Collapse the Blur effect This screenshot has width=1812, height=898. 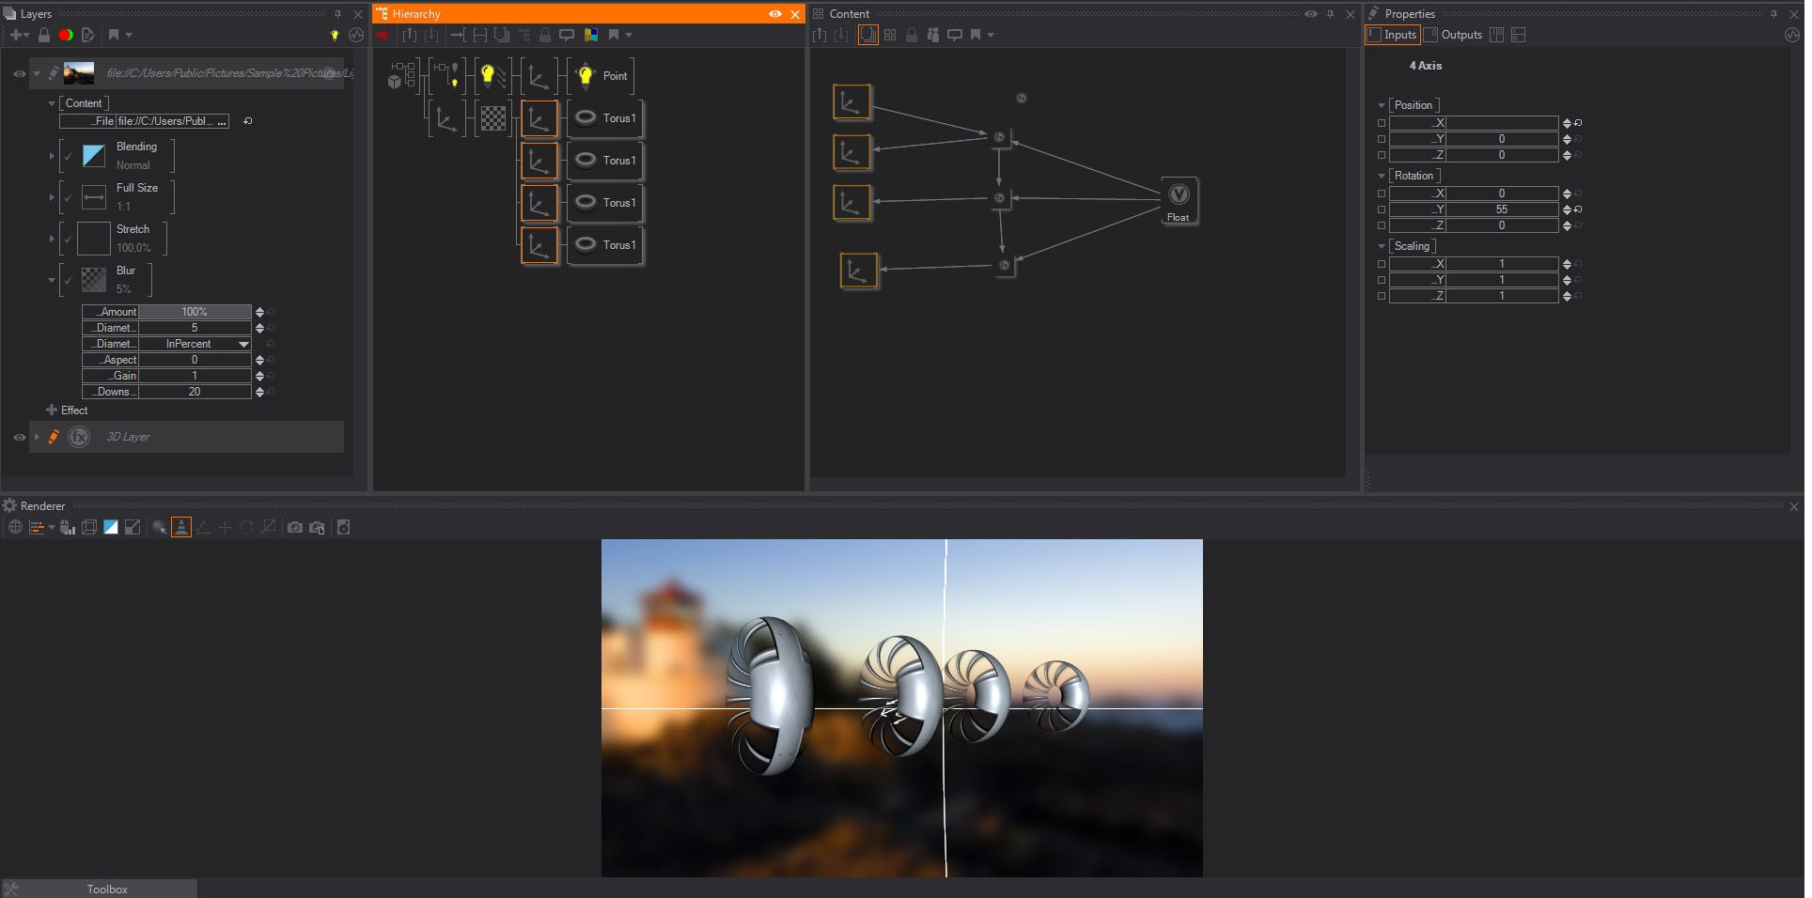52,280
